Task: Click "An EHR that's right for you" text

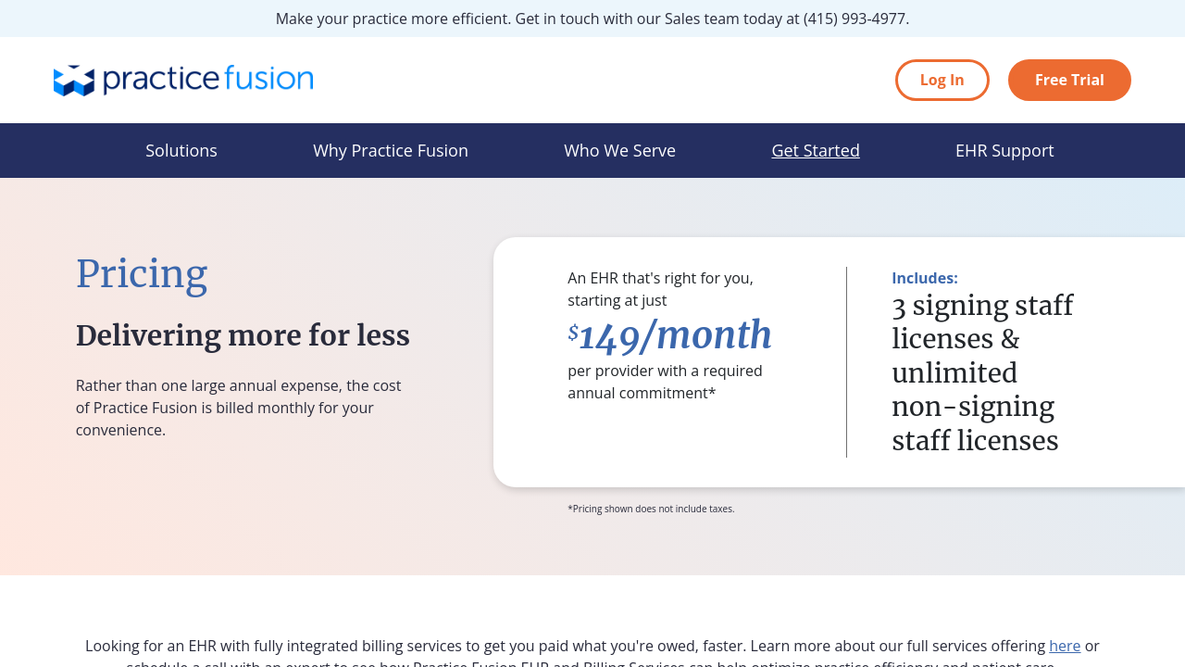Action: [660, 278]
